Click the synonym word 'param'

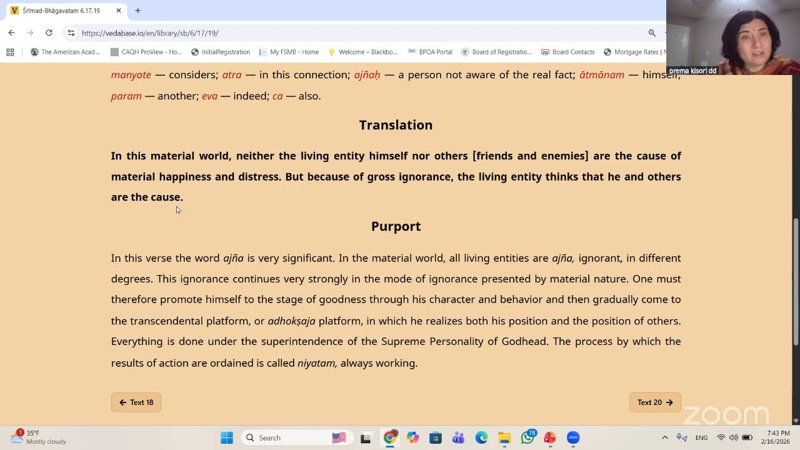click(126, 96)
